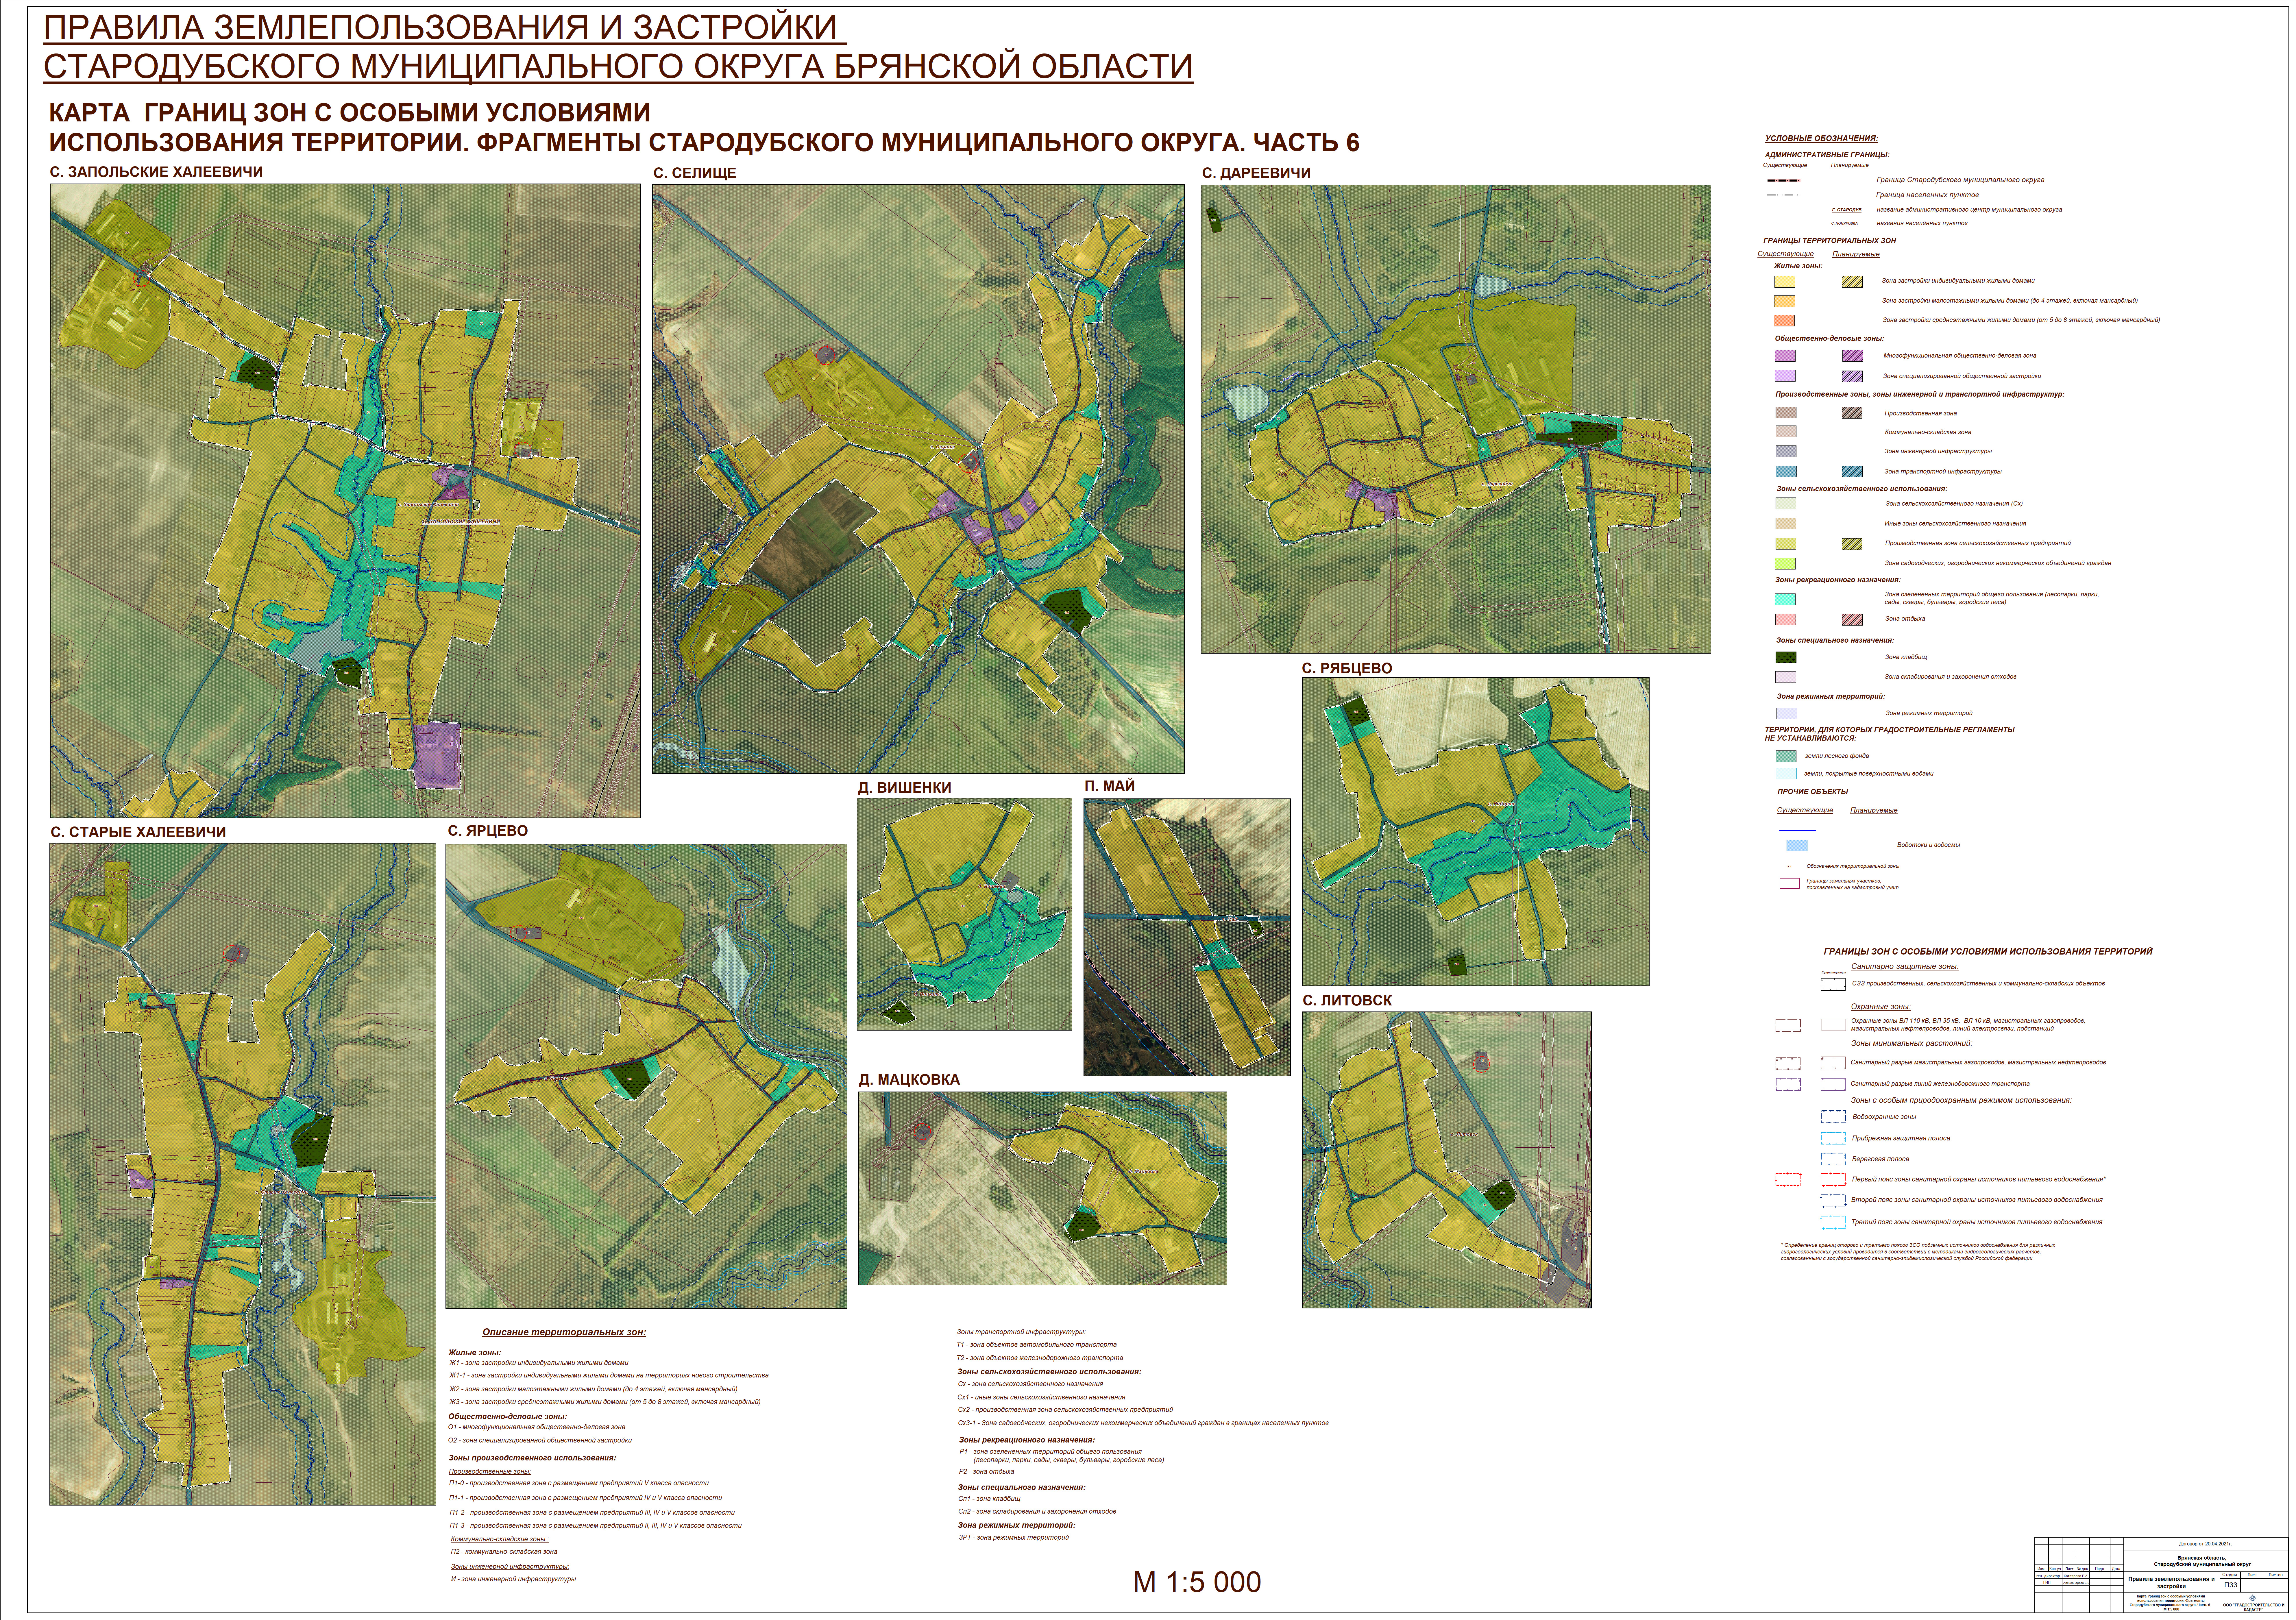Click tan swatch for other agricultural zones

coord(1786,524)
